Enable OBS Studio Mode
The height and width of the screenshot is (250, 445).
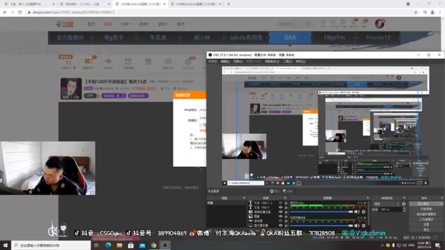coord(426,219)
